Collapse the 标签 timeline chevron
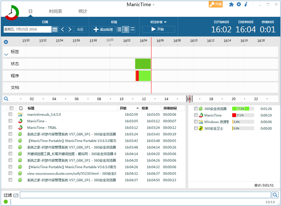 coord(6,54)
